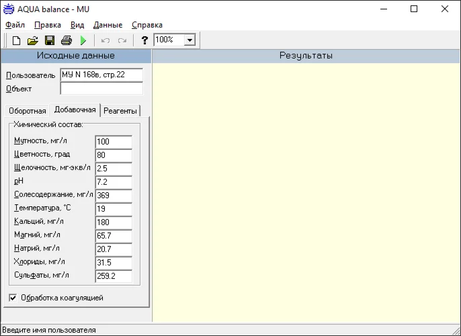The width and height of the screenshot is (461, 336).
Task: Click the Redo arrow icon
Action: pyautogui.click(x=122, y=40)
